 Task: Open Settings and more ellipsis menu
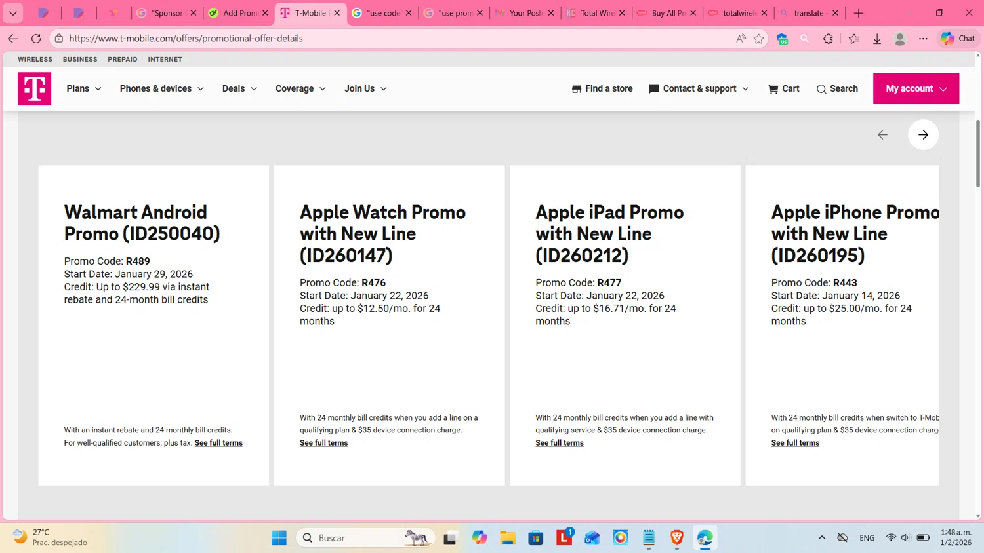[923, 39]
